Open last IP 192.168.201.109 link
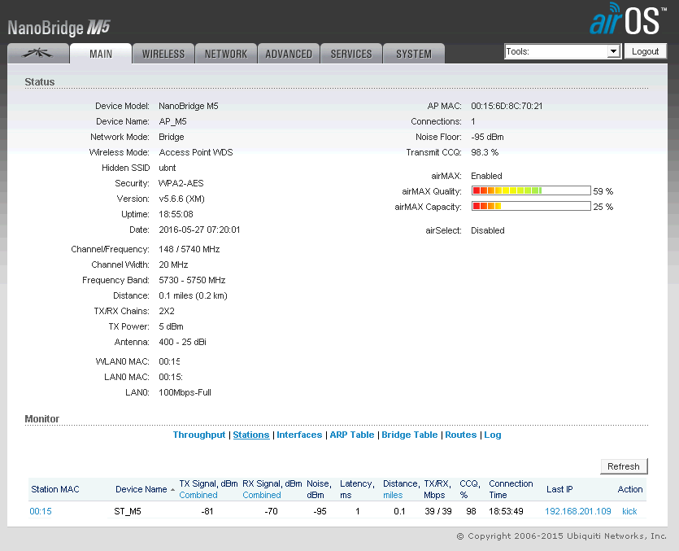The width and height of the screenshot is (679, 551). pyautogui.click(x=577, y=512)
